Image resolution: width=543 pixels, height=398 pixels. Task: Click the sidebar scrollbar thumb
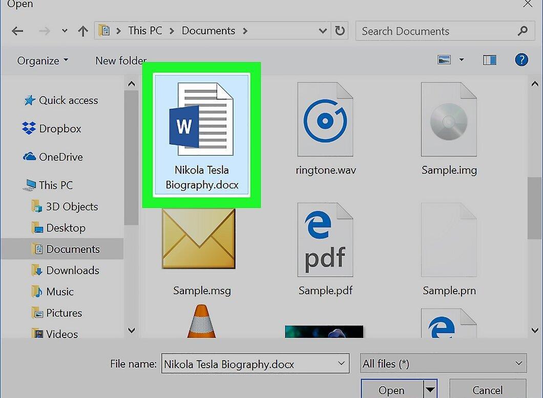coord(131,158)
